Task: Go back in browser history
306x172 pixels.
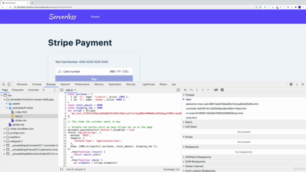Action: point(2,7)
